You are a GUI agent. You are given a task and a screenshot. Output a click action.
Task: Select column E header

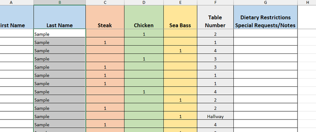180,2
